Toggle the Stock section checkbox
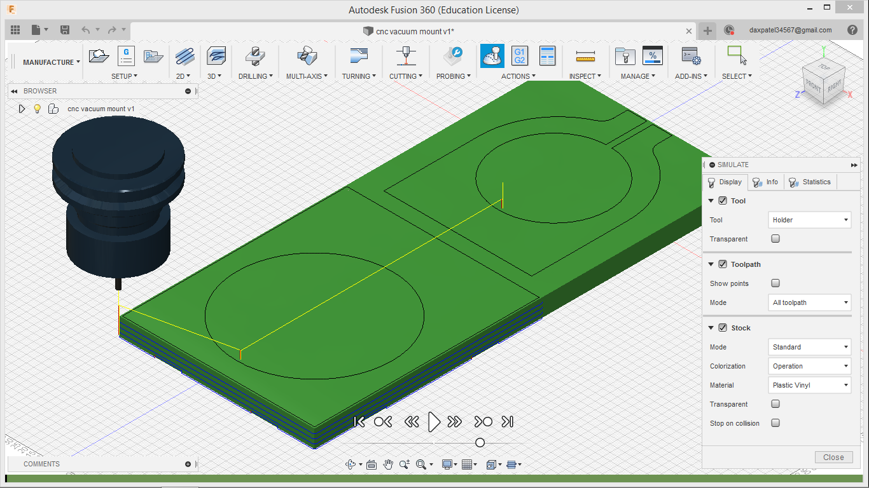The height and width of the screenshot is (488, 869). [723, 328]
